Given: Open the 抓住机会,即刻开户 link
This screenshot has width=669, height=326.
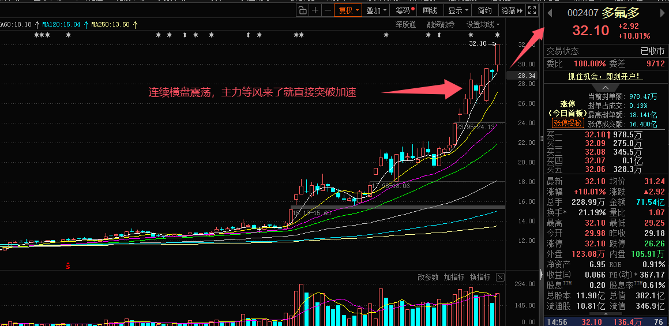Looking at the screenshot, I should coord(606,76).
